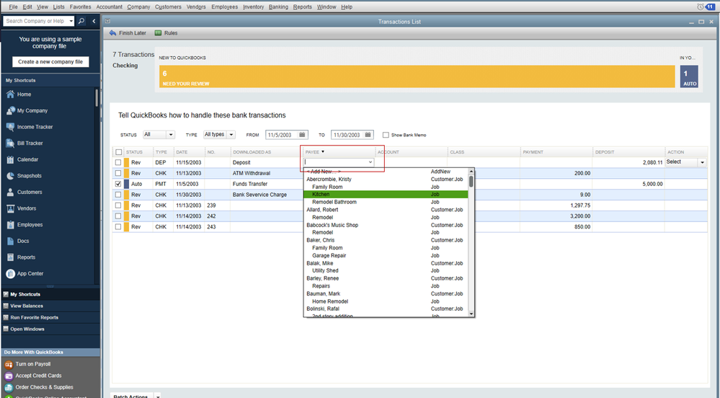This screenshot has width=720, height=398.
Task: Click the payee list scrollbar thumb
Action: pos(471,181)
